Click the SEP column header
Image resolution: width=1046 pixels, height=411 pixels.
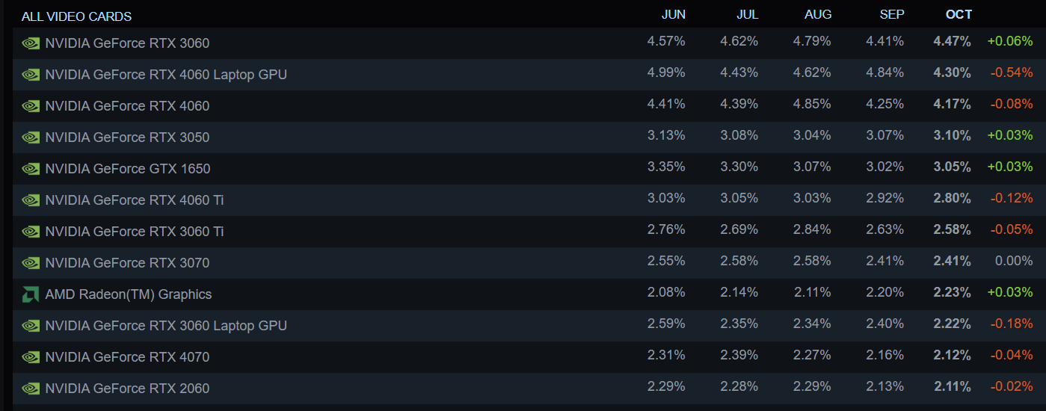892,15
